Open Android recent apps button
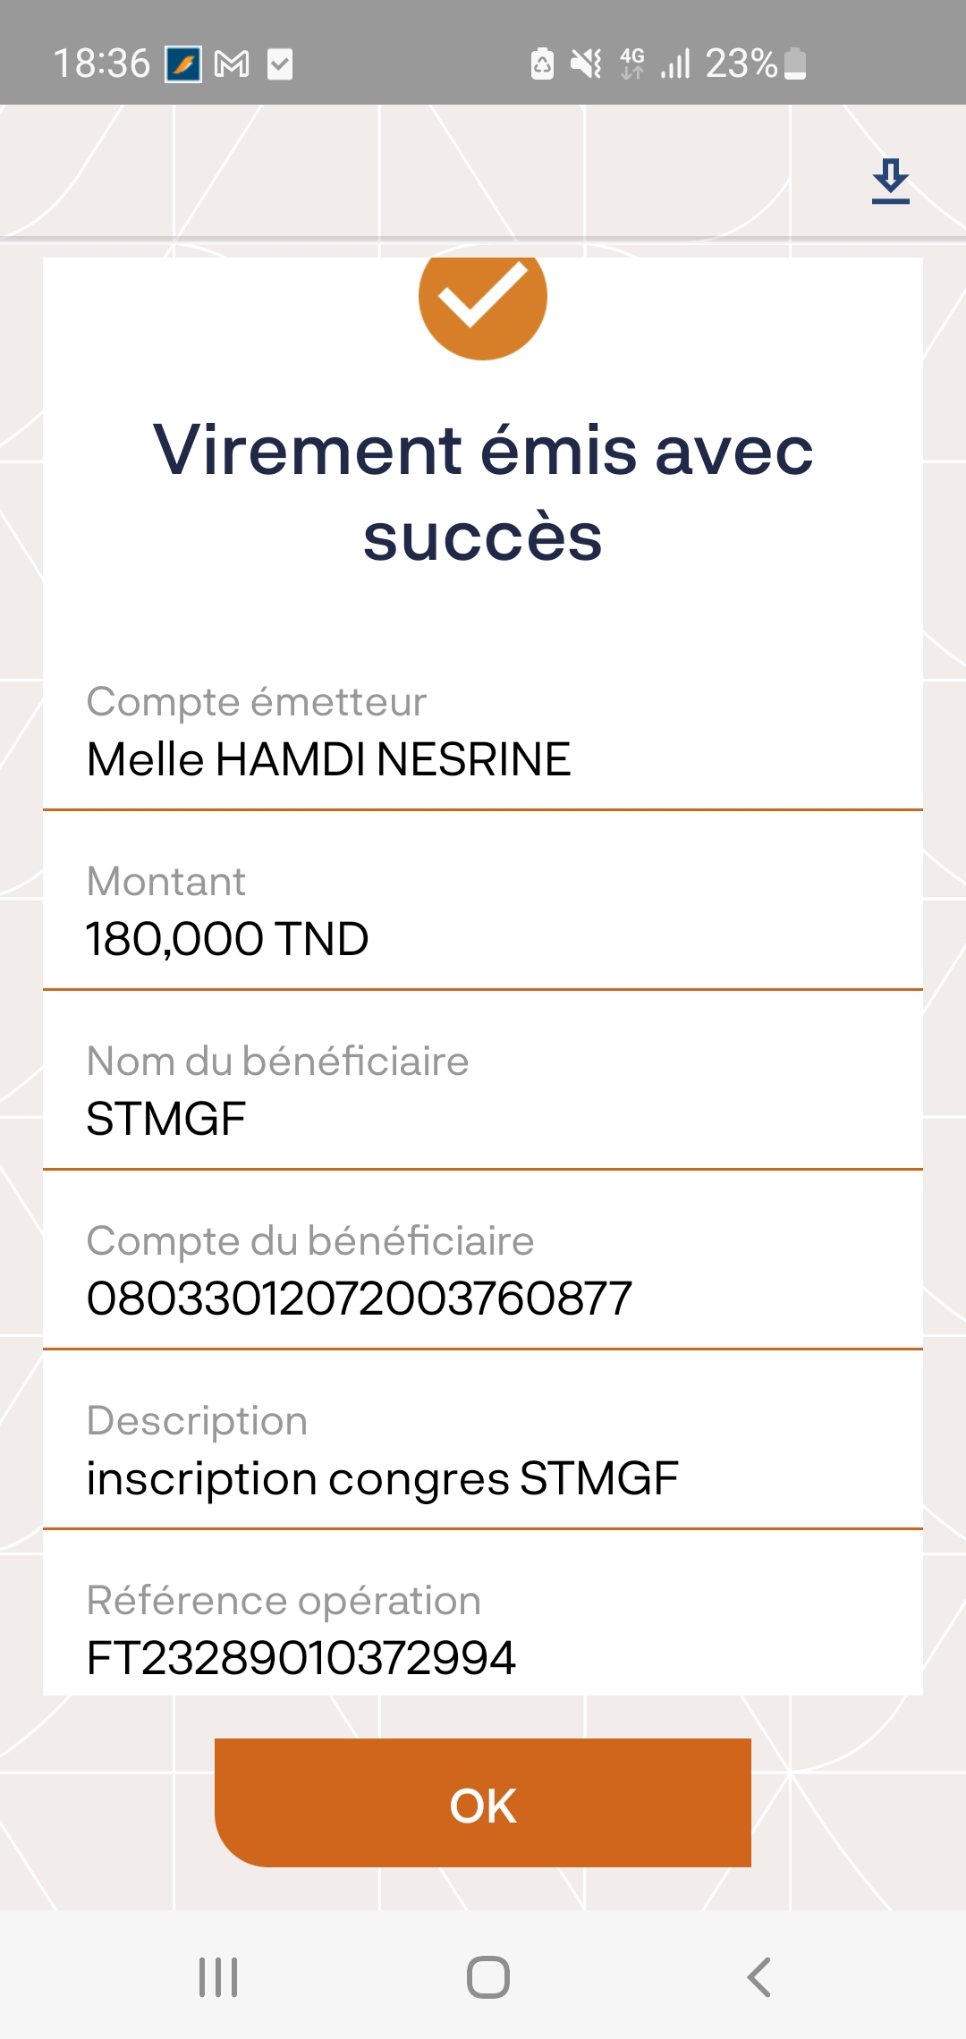Viewport: 966px width, 2039px height. 218,1977
